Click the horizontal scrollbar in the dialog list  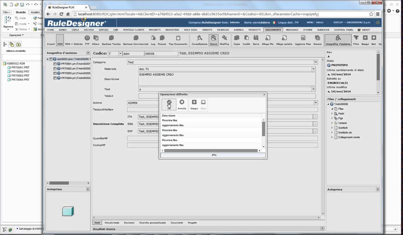[x=211, y=150]
